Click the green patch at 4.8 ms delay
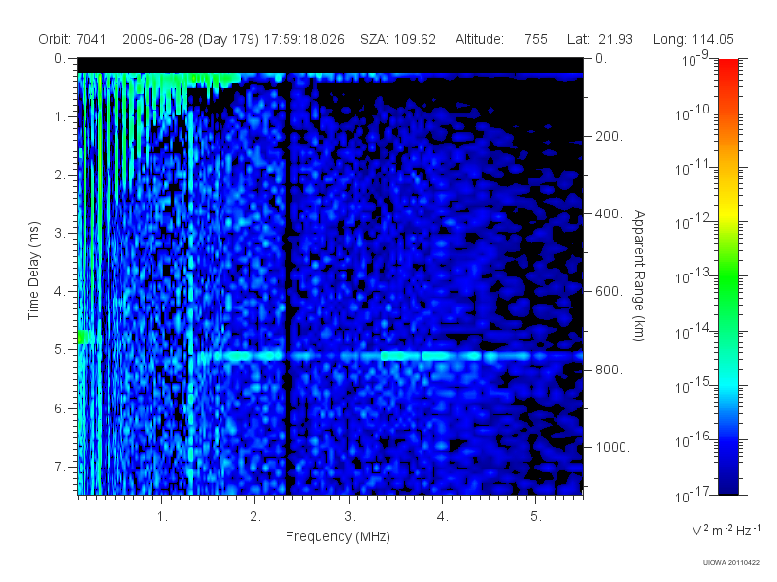This screenshot has height=582, width=777. pos(84,337)
